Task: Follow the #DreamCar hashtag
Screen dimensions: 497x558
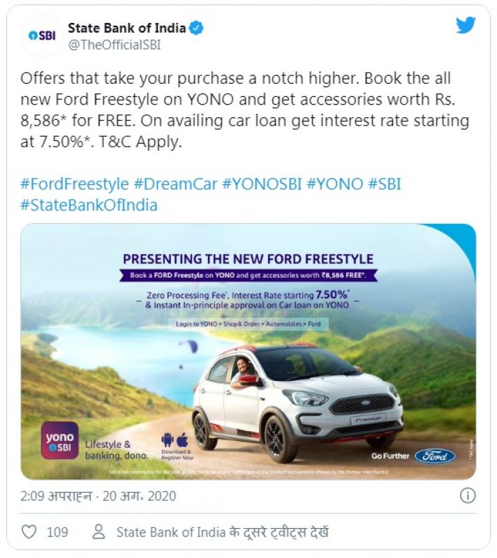Action: tap(175, 184)
